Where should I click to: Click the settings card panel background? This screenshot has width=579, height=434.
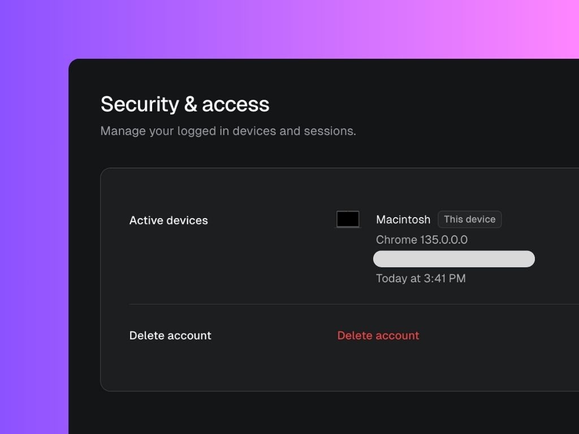(x=254, y=367)
